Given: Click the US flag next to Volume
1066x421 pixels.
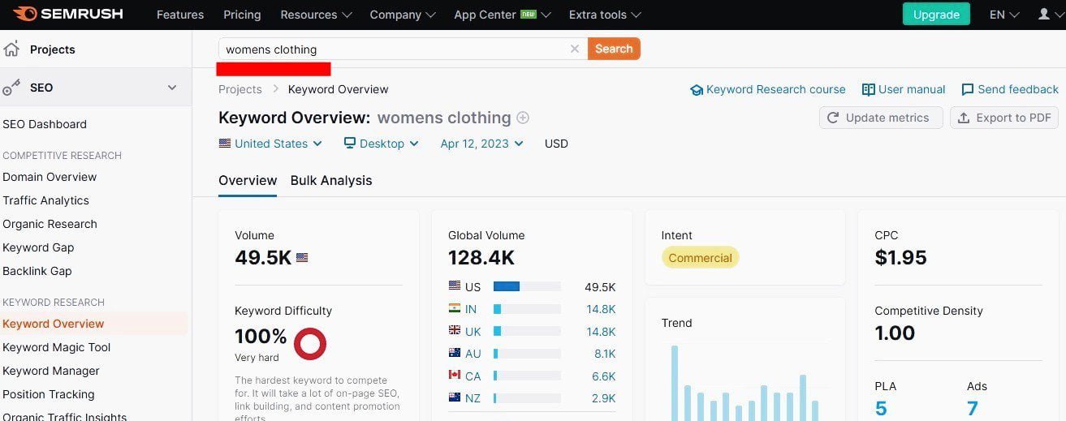Looking at the screenshot, I should 302,258.
